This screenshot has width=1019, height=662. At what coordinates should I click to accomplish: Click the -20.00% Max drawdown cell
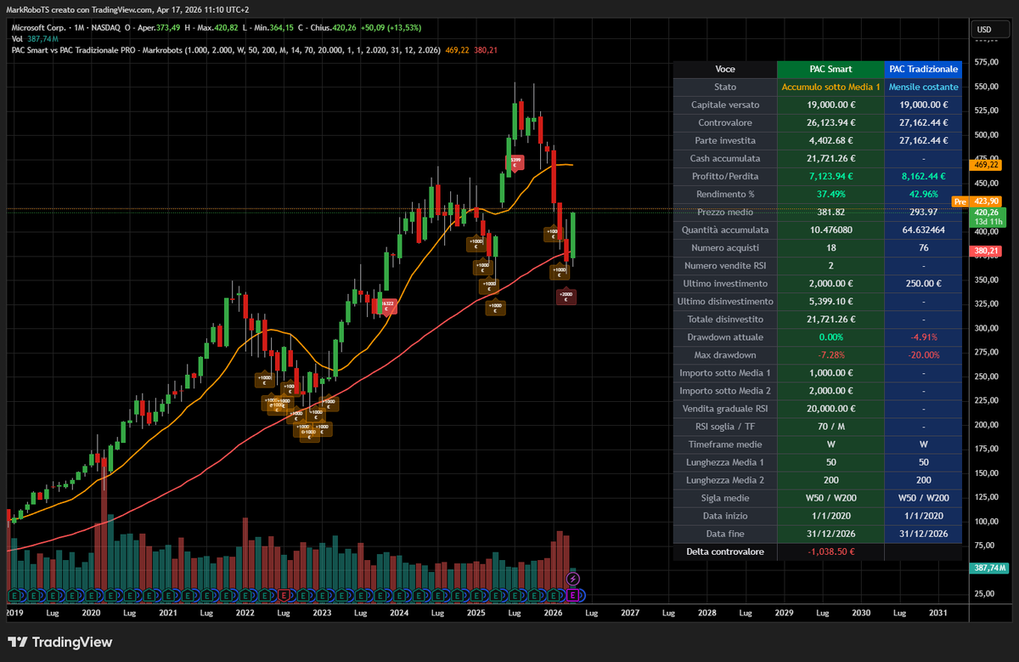923,354
